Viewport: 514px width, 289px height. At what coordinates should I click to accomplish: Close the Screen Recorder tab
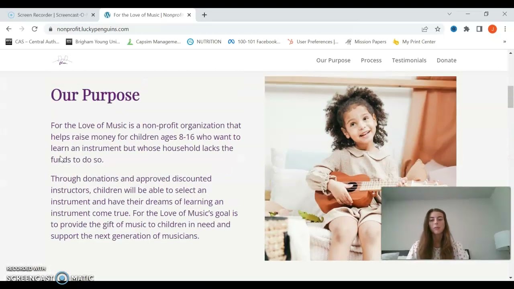click(x=93, y=15)
